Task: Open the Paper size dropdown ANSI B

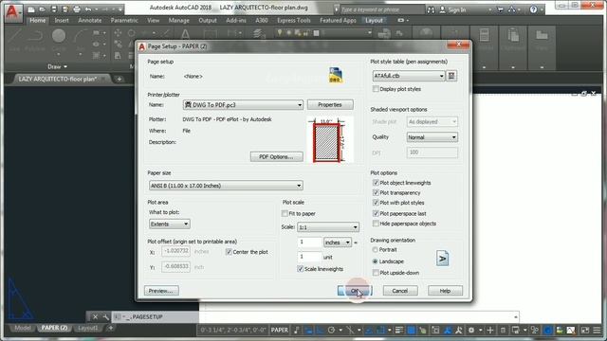Action: 226,186
